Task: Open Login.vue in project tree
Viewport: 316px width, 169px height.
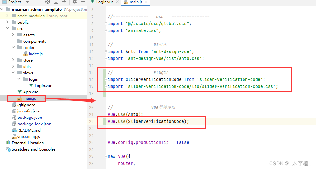Action: 43,85
